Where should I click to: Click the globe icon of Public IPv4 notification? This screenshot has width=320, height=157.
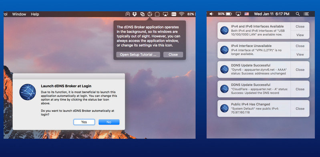point(224,108)
